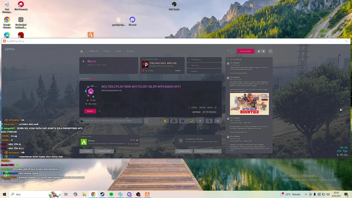Open the changelog icon beside Link account
Screen dimensions: 352x198
point(258,51)
